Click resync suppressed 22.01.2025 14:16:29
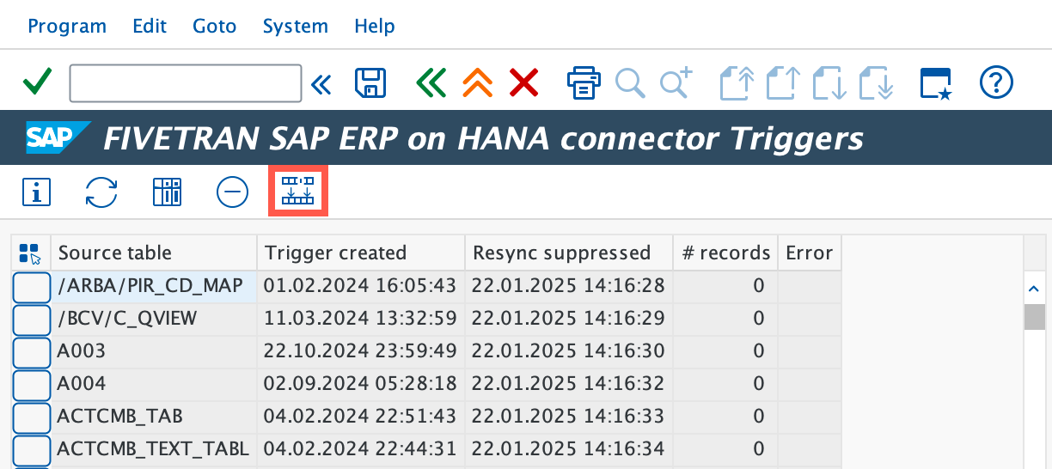 [569, 320]
